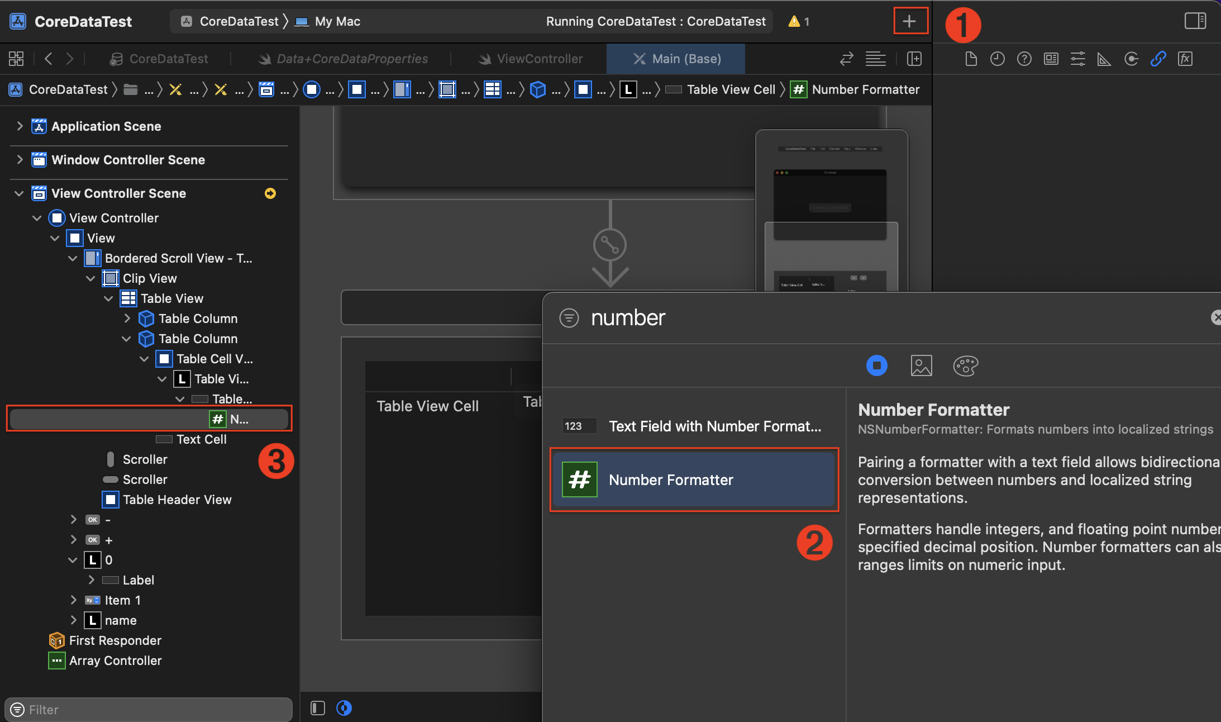
Task: Open the Quick Help inspector icon
Action: click(1024, 59)
